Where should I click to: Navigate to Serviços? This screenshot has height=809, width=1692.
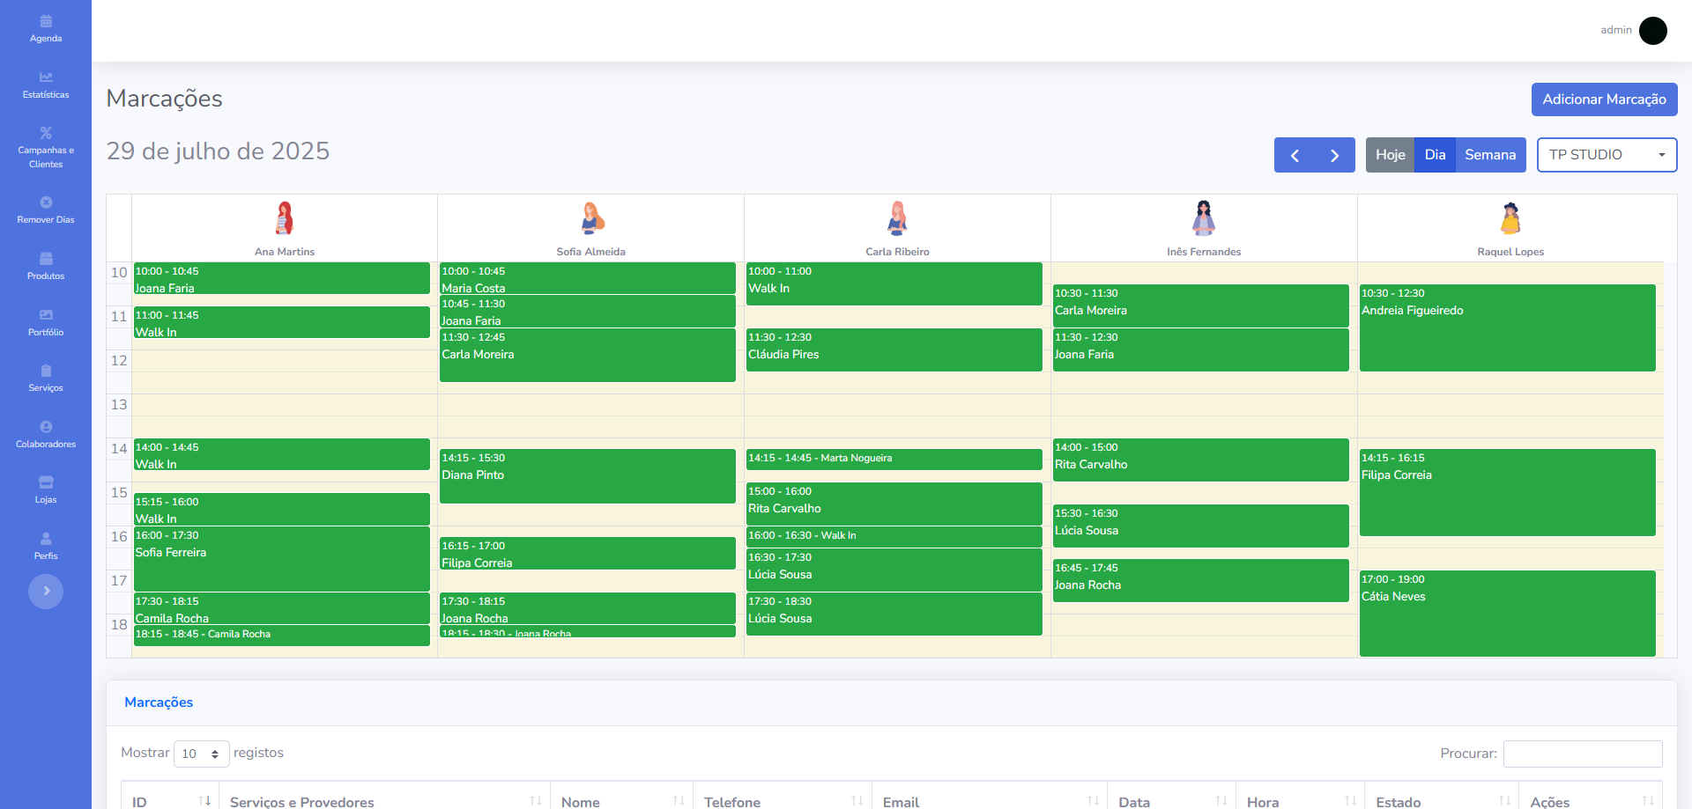click(x=46, y=378)
